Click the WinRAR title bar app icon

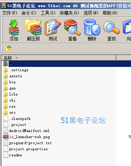pyautogui.click(x=4, y=6)
